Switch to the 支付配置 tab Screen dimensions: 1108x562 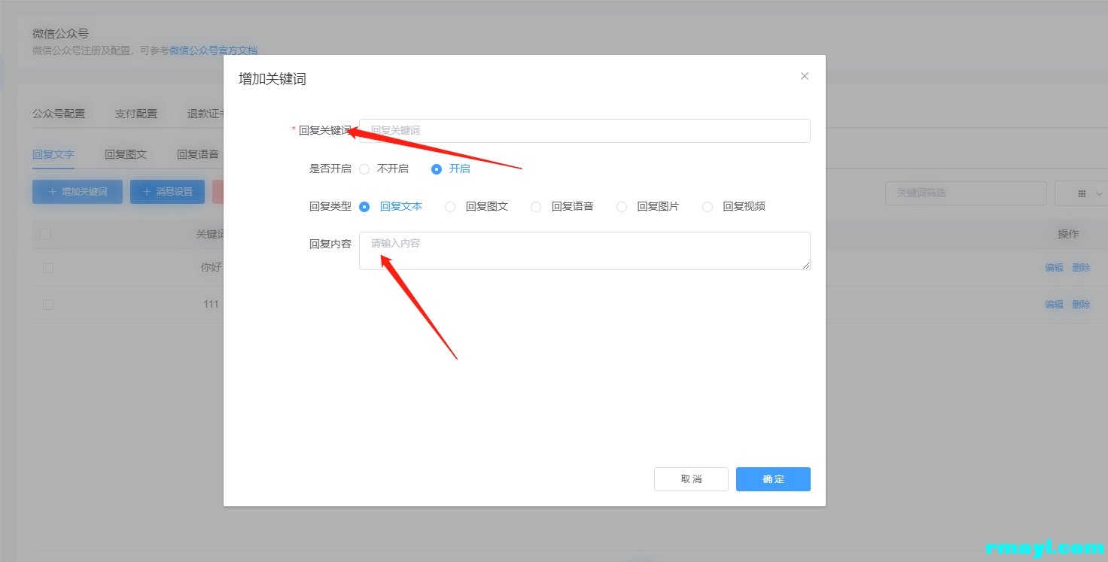[x=136, y=114]
